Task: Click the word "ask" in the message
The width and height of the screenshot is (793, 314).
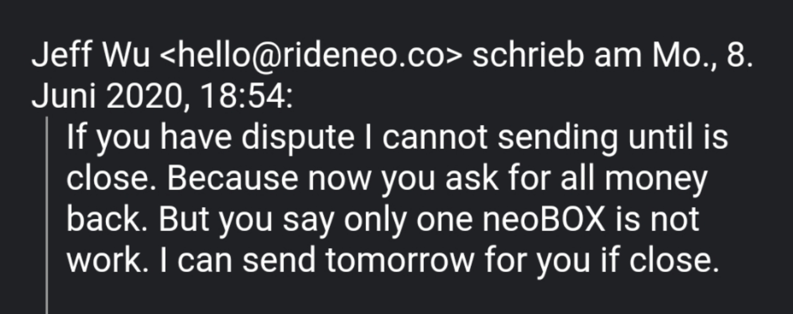Action: [472, 179]
